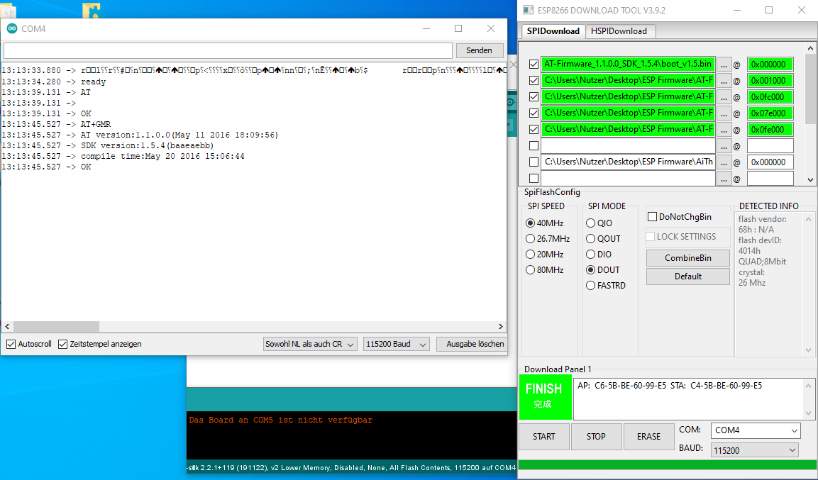This screenshot has height=480, width=818.
Task: Toggle the Autoscroll checkbox
Action: pos(11,344)
